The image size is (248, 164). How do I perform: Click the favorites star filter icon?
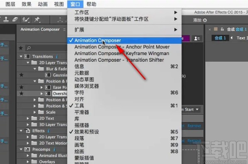point(21,48)
